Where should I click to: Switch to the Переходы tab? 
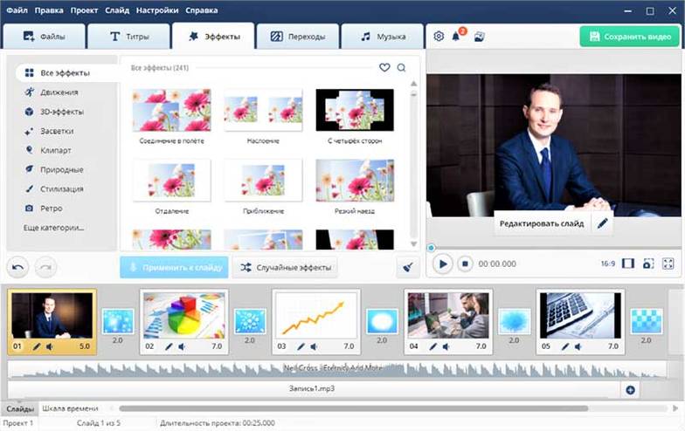click(298, 37)
